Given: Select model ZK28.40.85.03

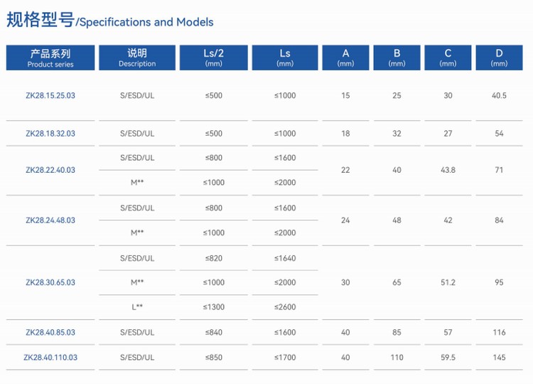Looking at the screenshot, I should point(50,333).
